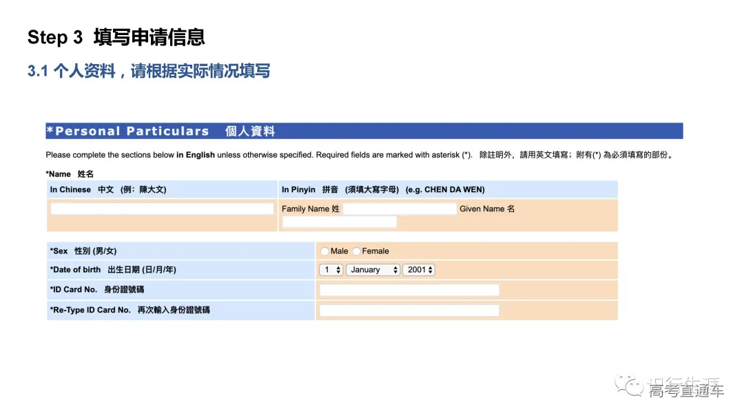The width and height of the screenshot is (744, 418).
Task: Click the Re-Type ID Card No. input box
Action: click(409, 310)
